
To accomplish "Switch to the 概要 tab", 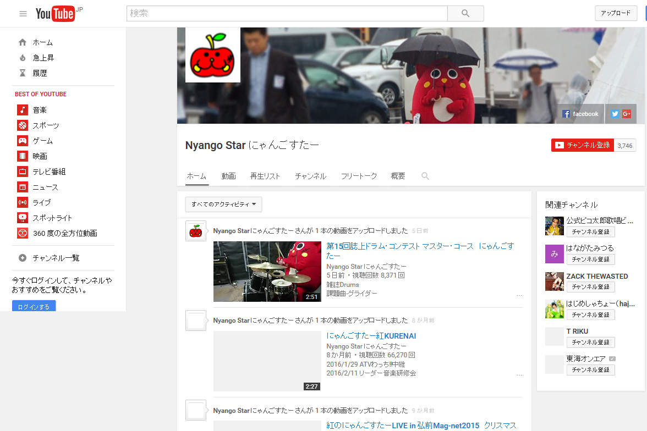I will (398, 176).
